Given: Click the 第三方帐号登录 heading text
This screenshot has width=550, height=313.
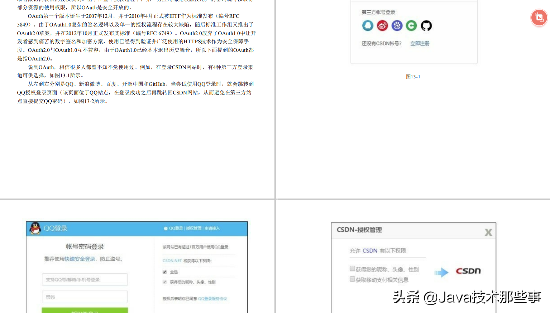Looking at the screenshot, I should [378, 12].
